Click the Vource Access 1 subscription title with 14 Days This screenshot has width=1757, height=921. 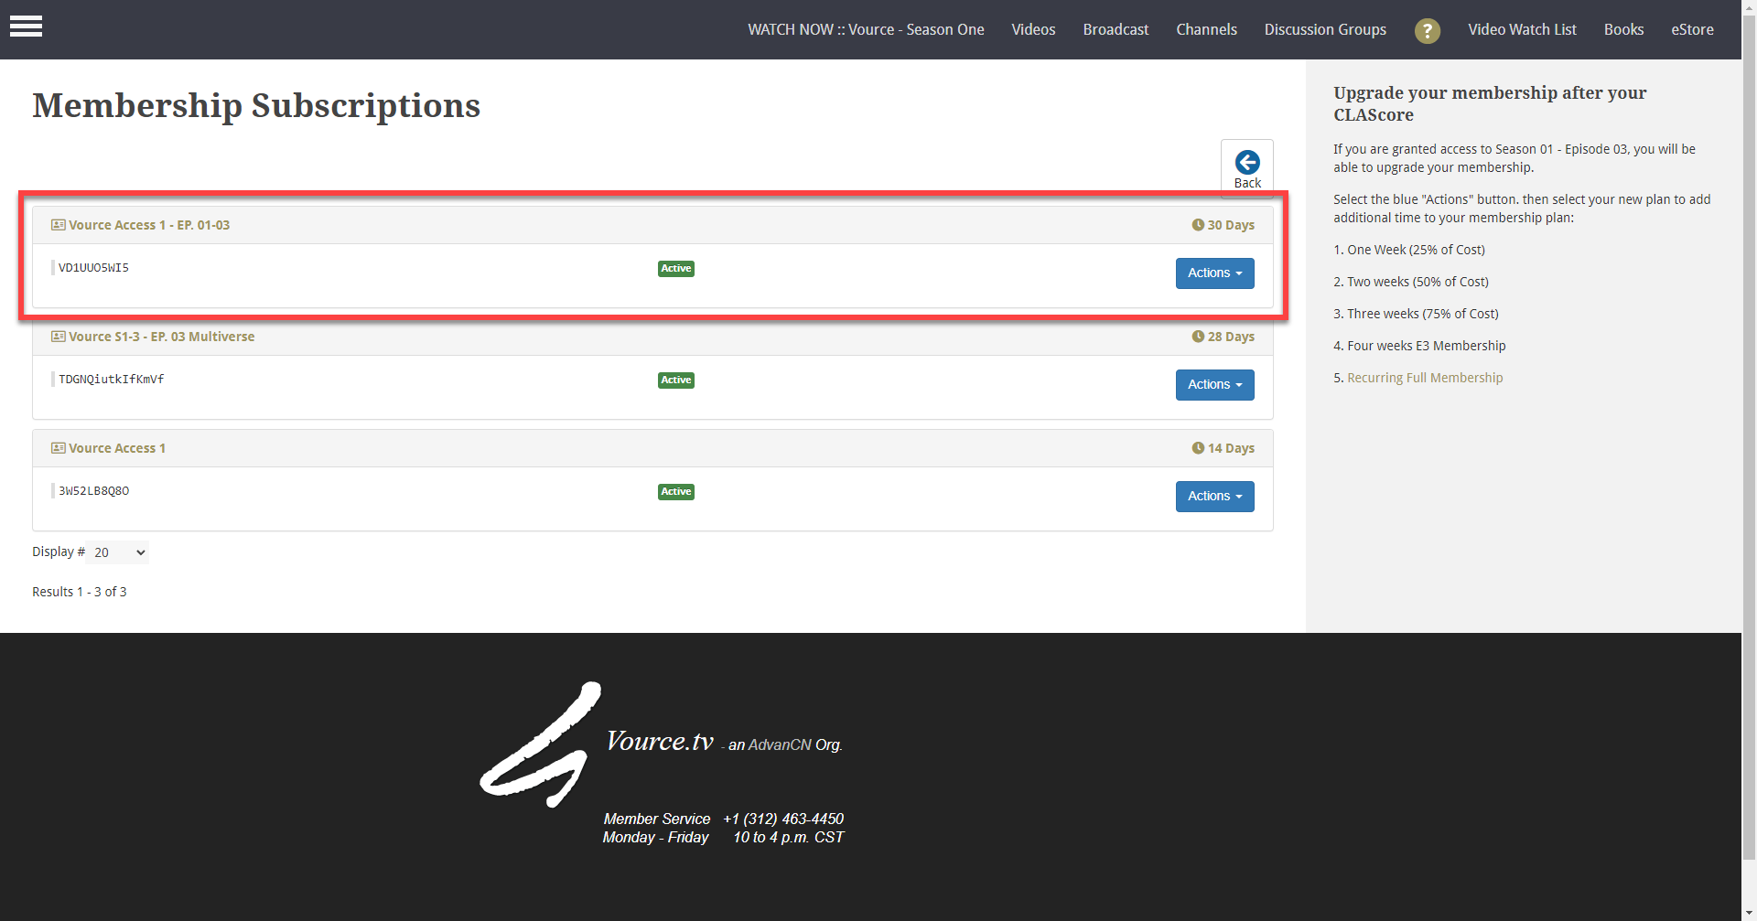pyautogui.click(x=117, y=448)
